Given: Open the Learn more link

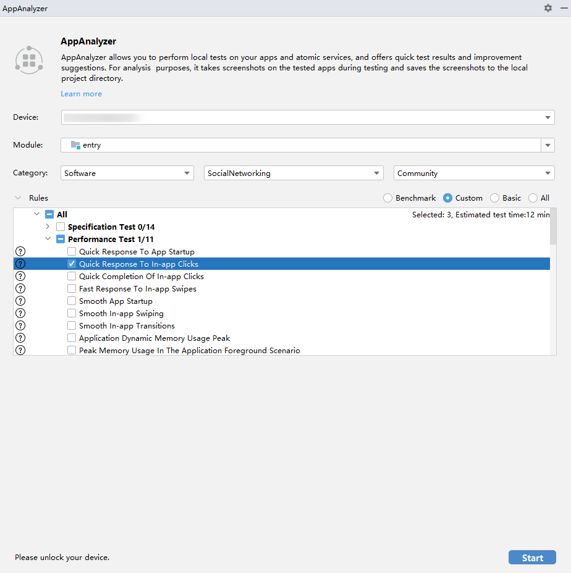Looking at the screenshot, I should 81,94.
